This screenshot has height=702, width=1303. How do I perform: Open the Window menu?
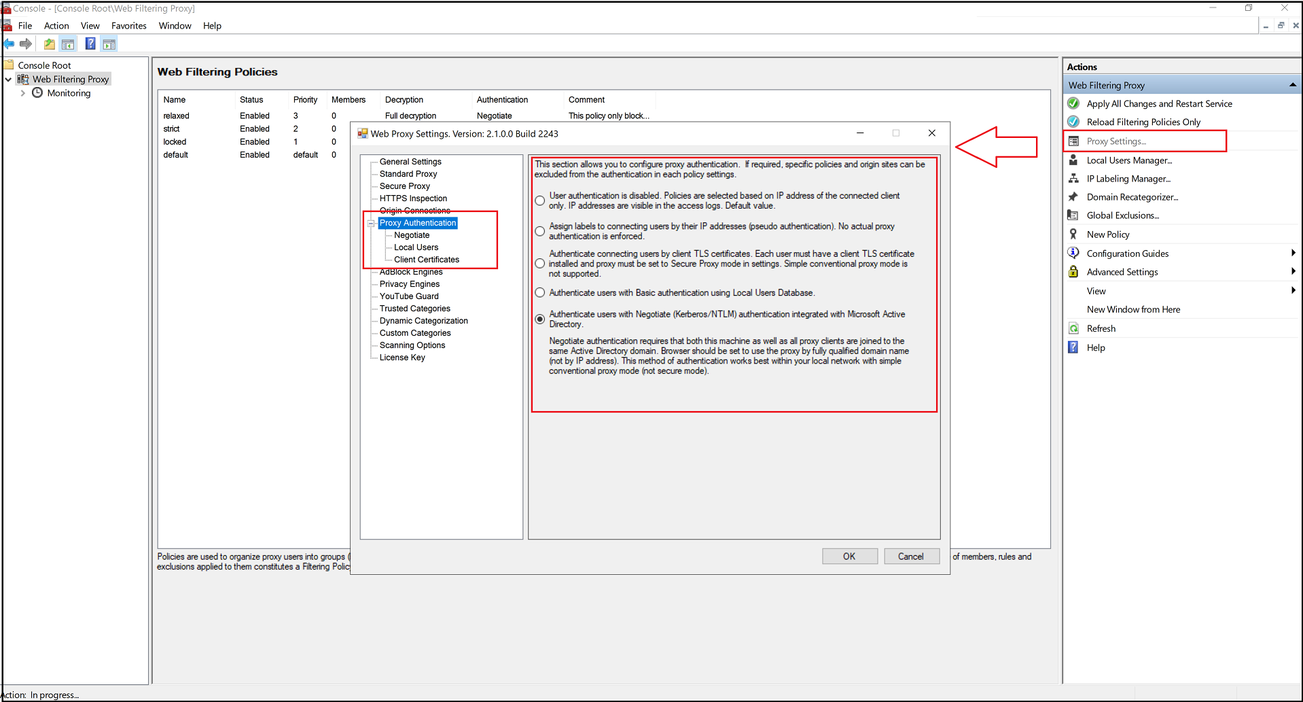175,26
